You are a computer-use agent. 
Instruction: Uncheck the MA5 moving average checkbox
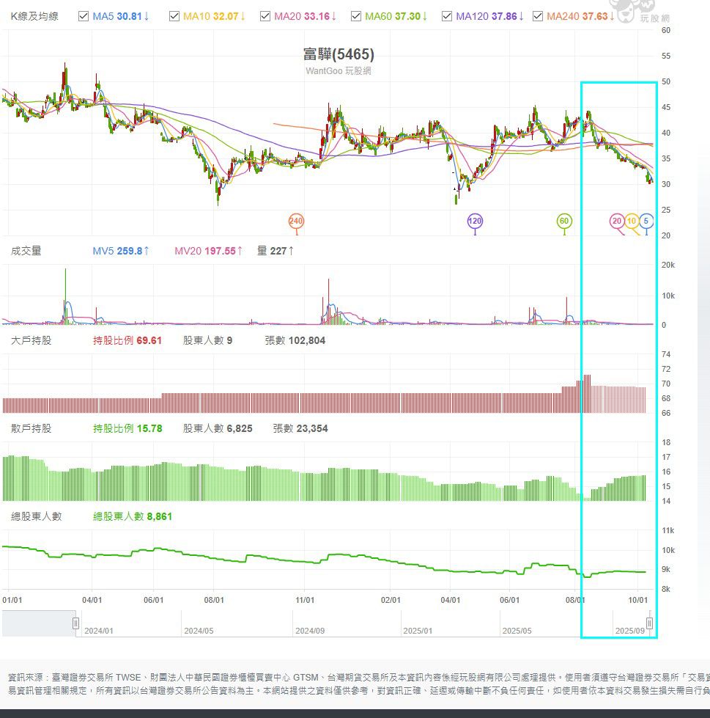coord(84,16)
